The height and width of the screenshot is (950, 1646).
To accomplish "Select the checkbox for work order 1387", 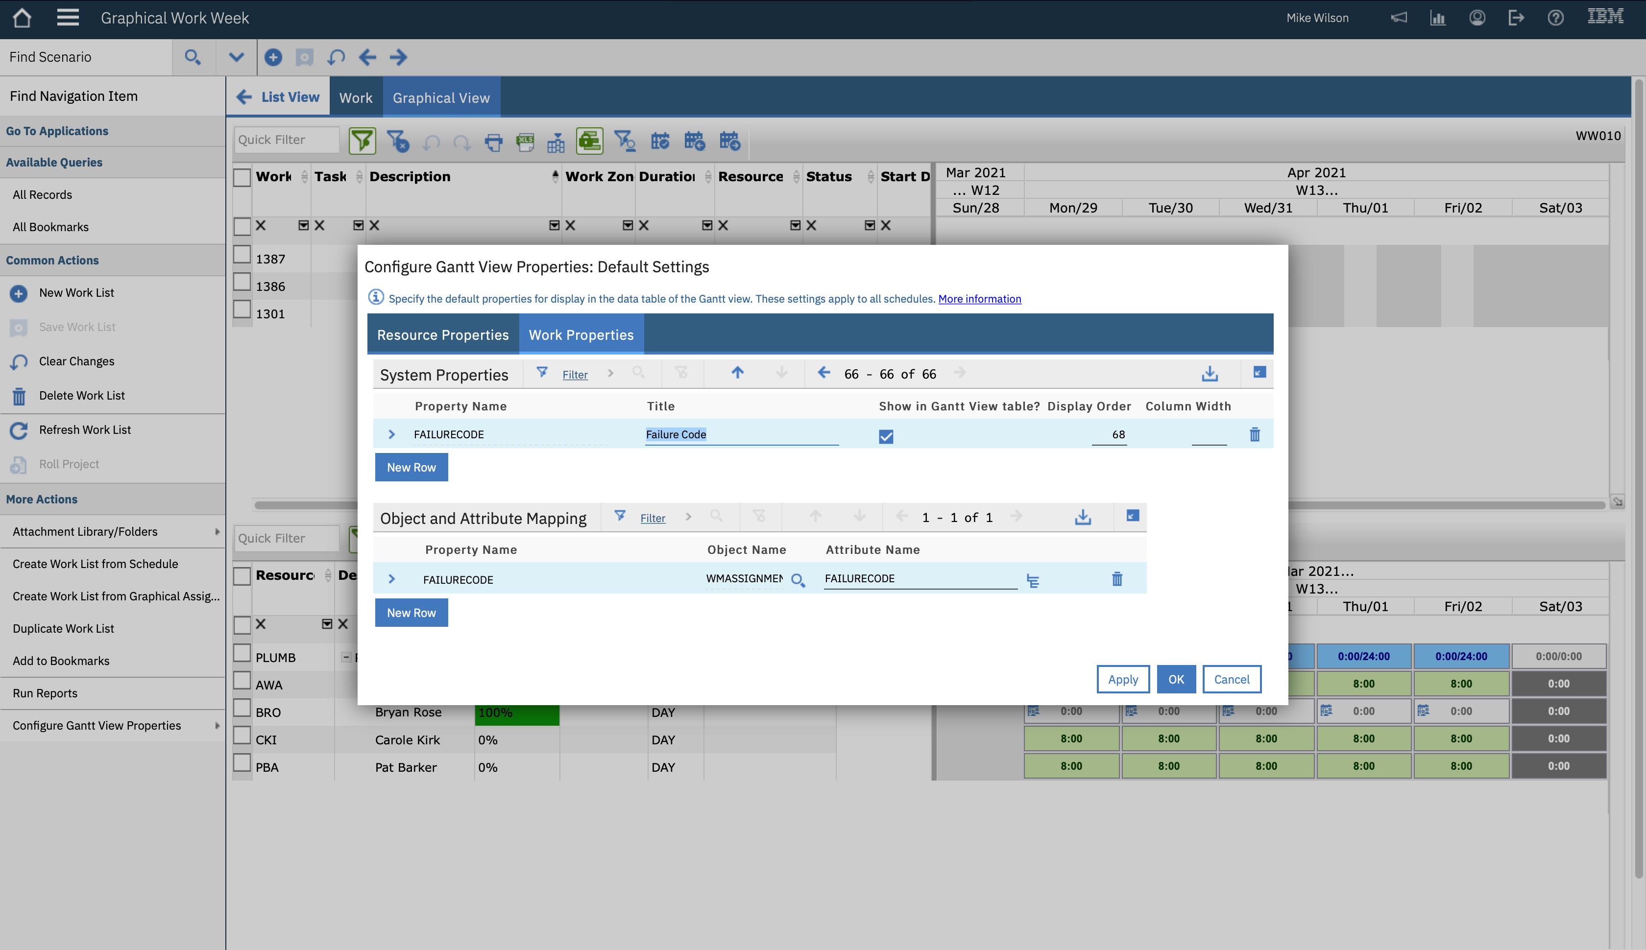I will pyautogui.click(x=242, y=255).
